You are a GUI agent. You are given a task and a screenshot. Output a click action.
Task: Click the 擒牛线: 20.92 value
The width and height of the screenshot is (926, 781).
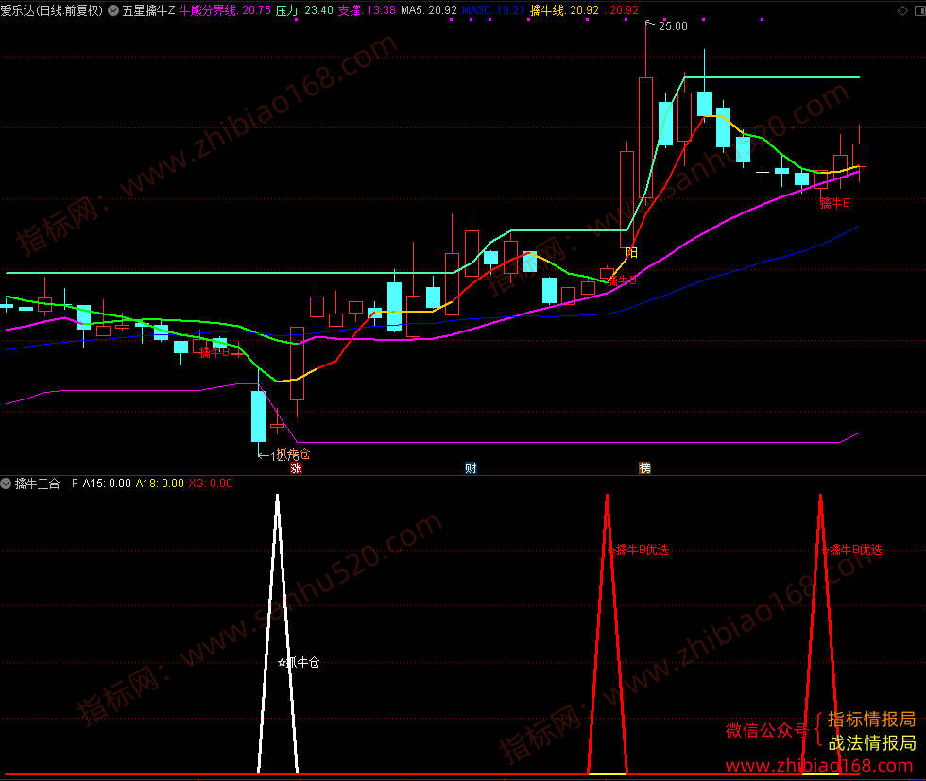(x=565, y=10)
